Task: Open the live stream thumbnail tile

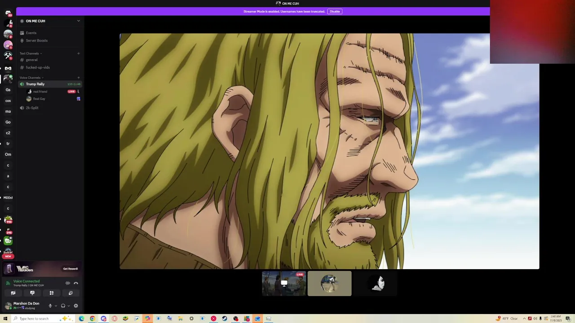Action: click(284, 284)
